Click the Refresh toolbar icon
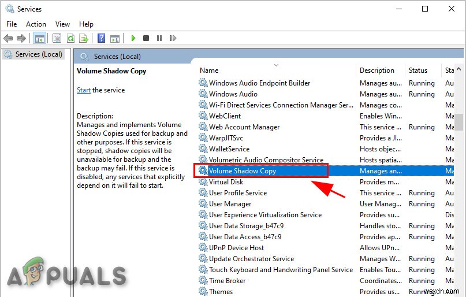Screen dimensions: 466x297 [70, 38]
